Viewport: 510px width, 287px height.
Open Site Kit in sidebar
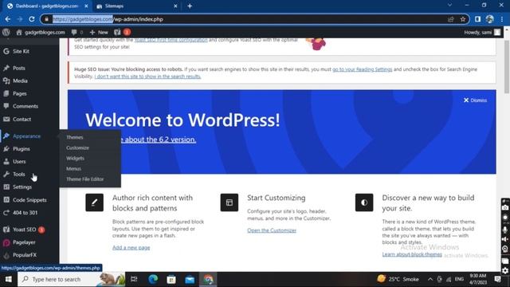point(22,51)
